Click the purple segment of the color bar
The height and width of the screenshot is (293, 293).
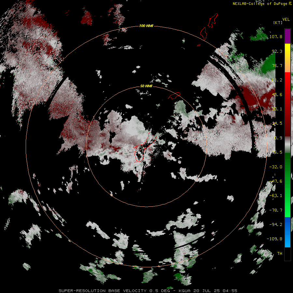(x=287, y=36)
